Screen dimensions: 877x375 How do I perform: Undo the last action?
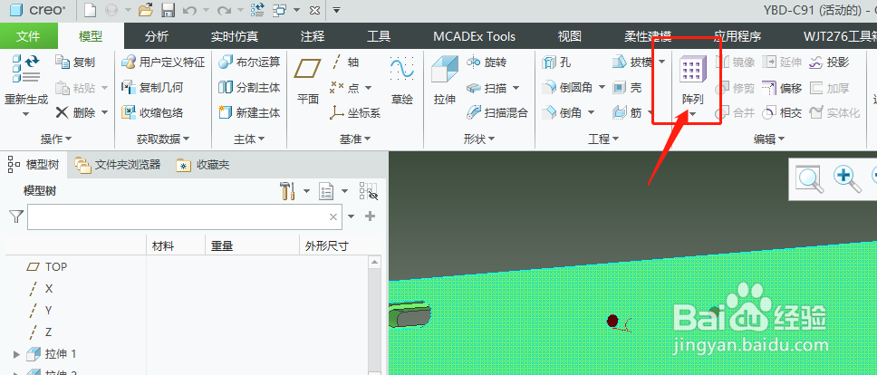[x=189, y=10]
